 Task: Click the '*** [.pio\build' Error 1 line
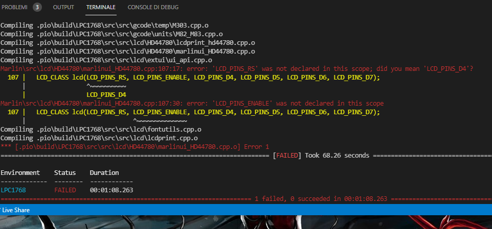[x=135, y=147]
